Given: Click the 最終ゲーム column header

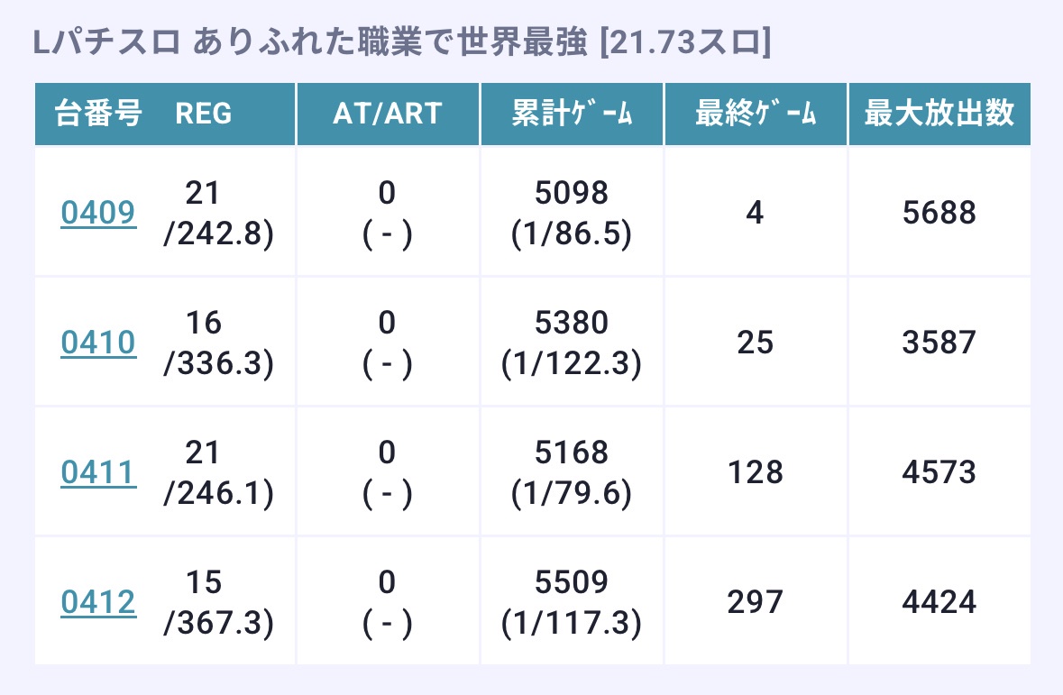Looking at the screenshot, I should [756, 114].
